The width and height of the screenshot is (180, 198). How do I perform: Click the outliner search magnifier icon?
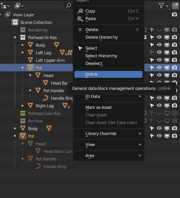[68, 6]
